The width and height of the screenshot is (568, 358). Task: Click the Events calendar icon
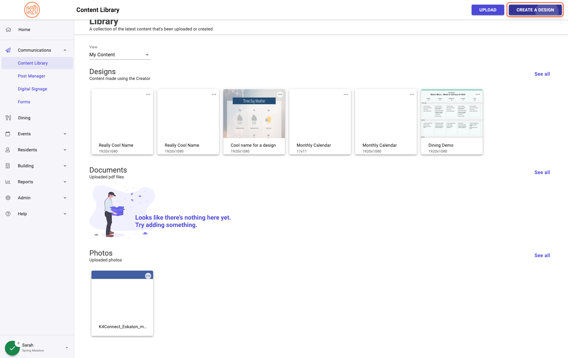[x=8, y=134]
